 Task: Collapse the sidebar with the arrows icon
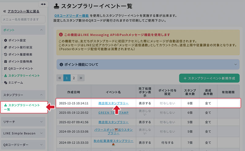(x=43, y=4)
